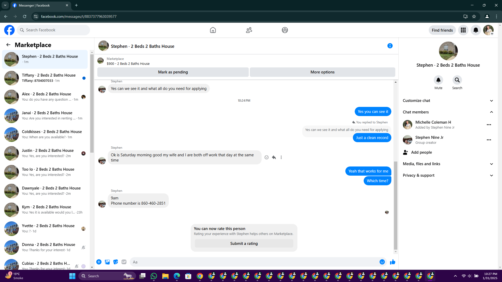The height and width of the screenshot is (282, 502).
Task: Open member options for Michelle Coleman H
Action: click(x=489, y=125)
